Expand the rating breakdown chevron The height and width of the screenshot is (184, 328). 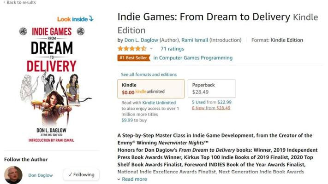pos(151,49)
